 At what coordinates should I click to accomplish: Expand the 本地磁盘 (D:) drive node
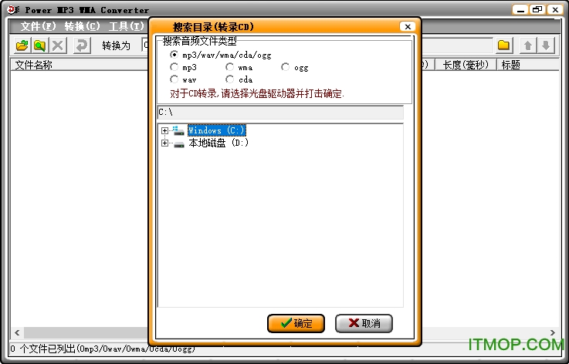tap(164, 143)
